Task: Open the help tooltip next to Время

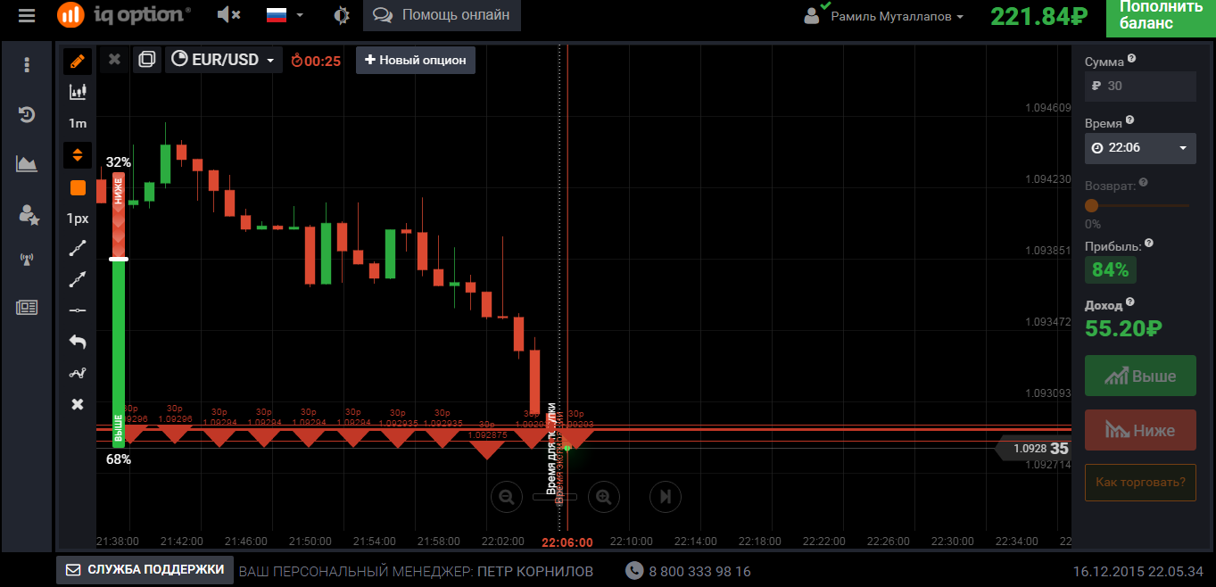Action: coord(1130,120)
